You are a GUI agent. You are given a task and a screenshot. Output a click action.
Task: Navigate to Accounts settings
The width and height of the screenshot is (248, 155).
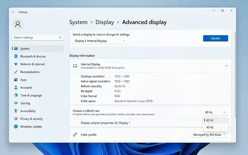point(38,87)
